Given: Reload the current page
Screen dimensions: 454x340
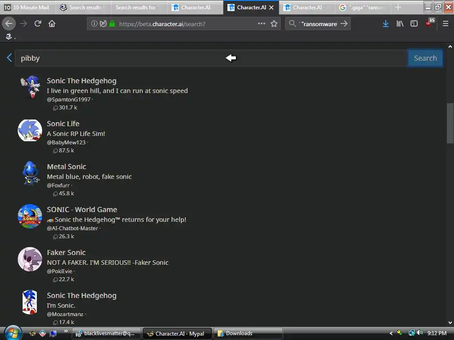Looking at the screenshot, I should point(38,23).
